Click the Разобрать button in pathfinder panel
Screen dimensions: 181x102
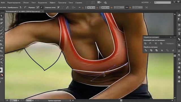coord(170,44)
